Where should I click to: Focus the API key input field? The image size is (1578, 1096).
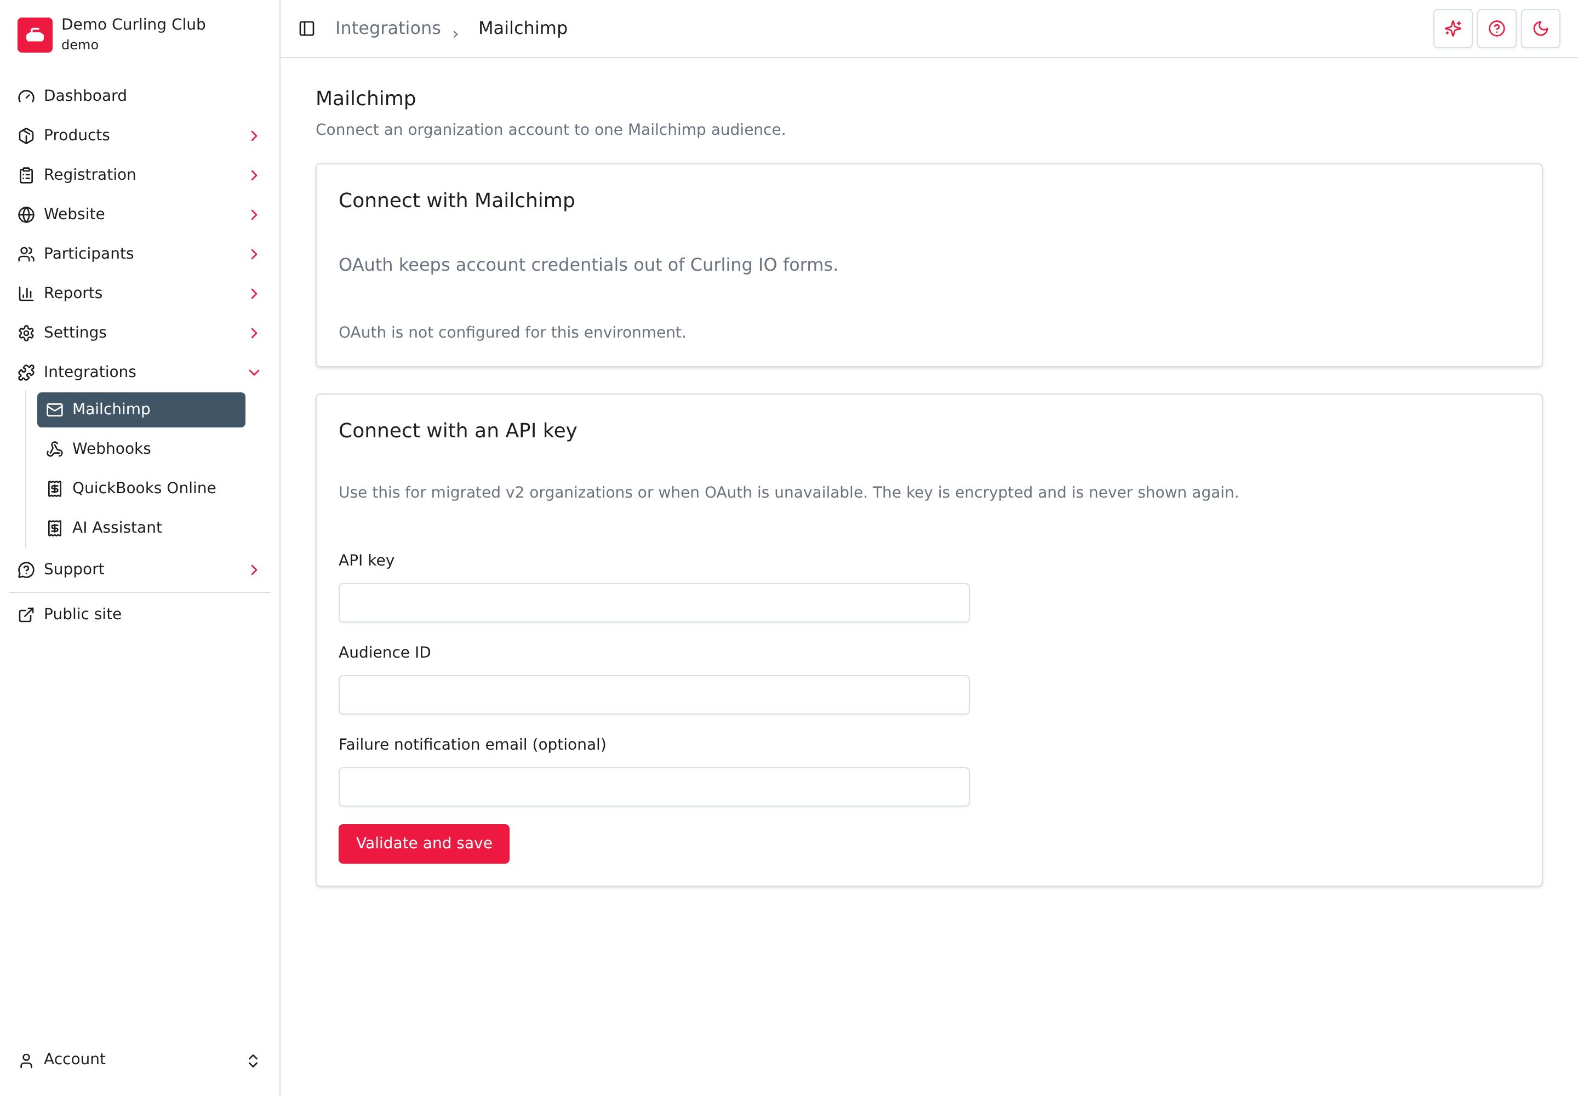point(654,603)
